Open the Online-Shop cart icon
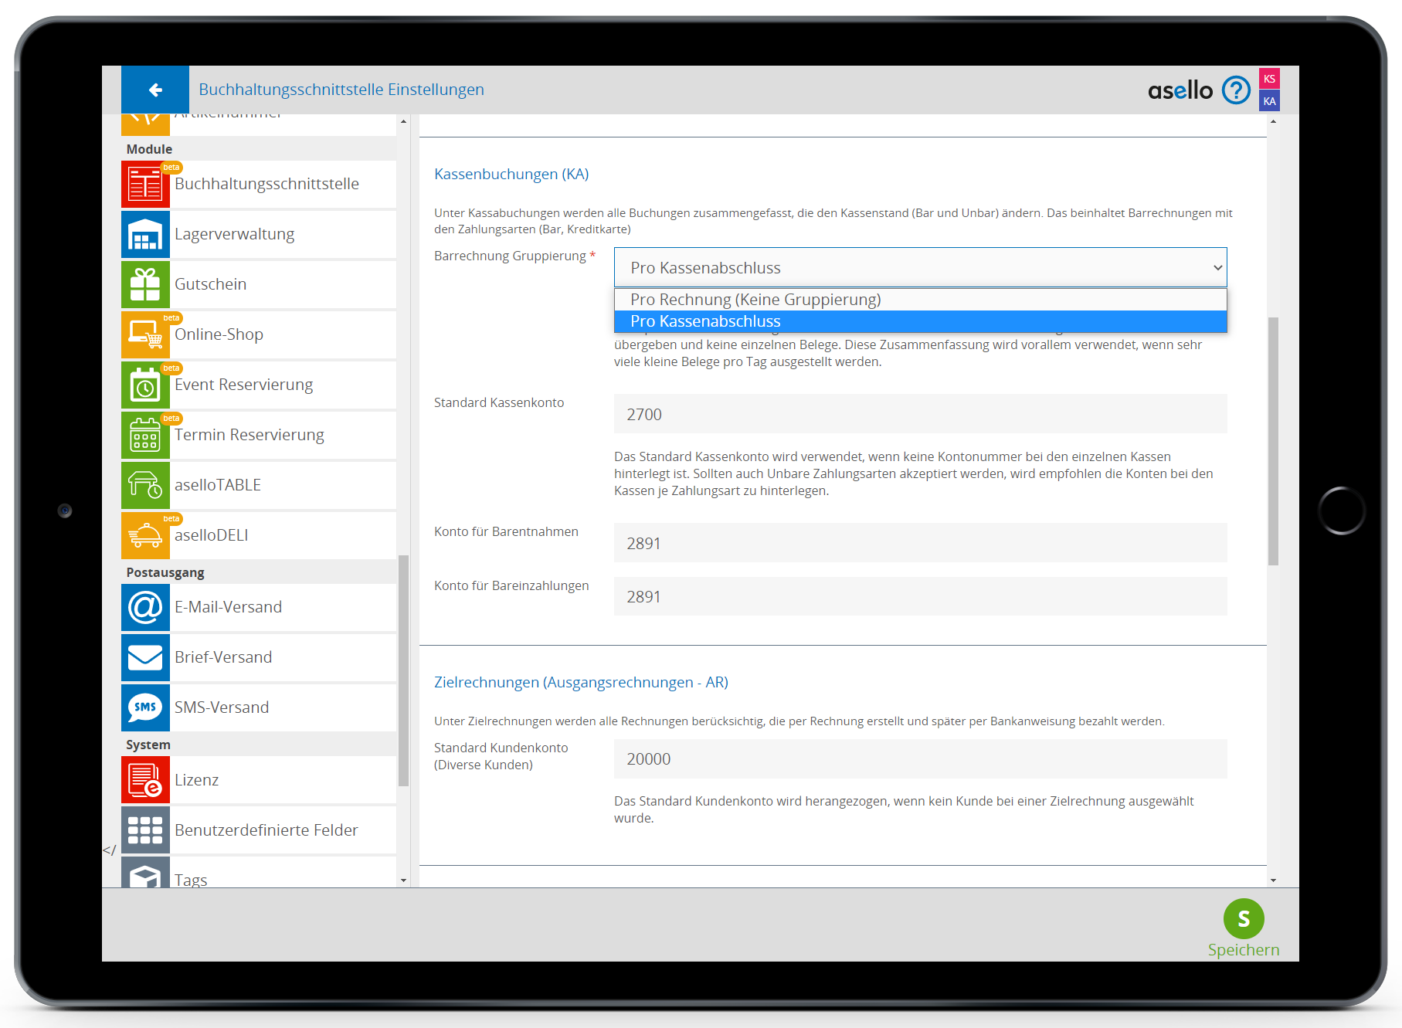The width and height of the screenshot is (1402, 1028). coord(145,334)
